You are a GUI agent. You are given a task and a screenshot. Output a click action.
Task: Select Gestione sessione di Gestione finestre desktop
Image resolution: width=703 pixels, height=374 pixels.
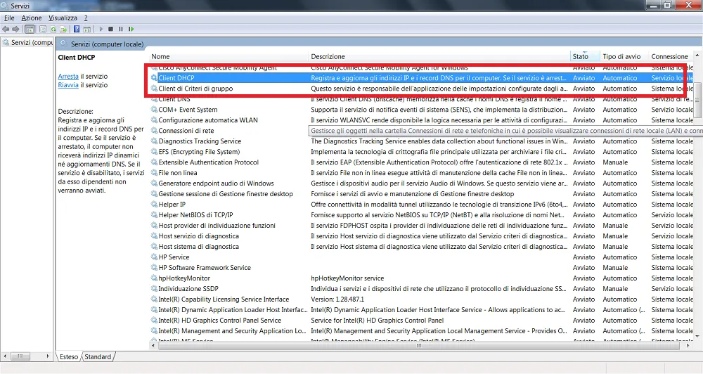coord(421,194)
